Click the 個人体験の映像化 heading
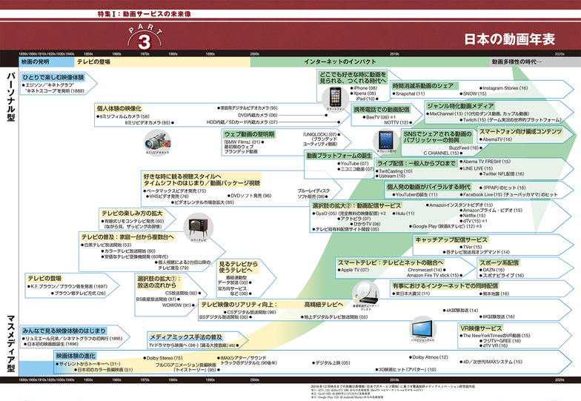 click(x=124, y=108)
